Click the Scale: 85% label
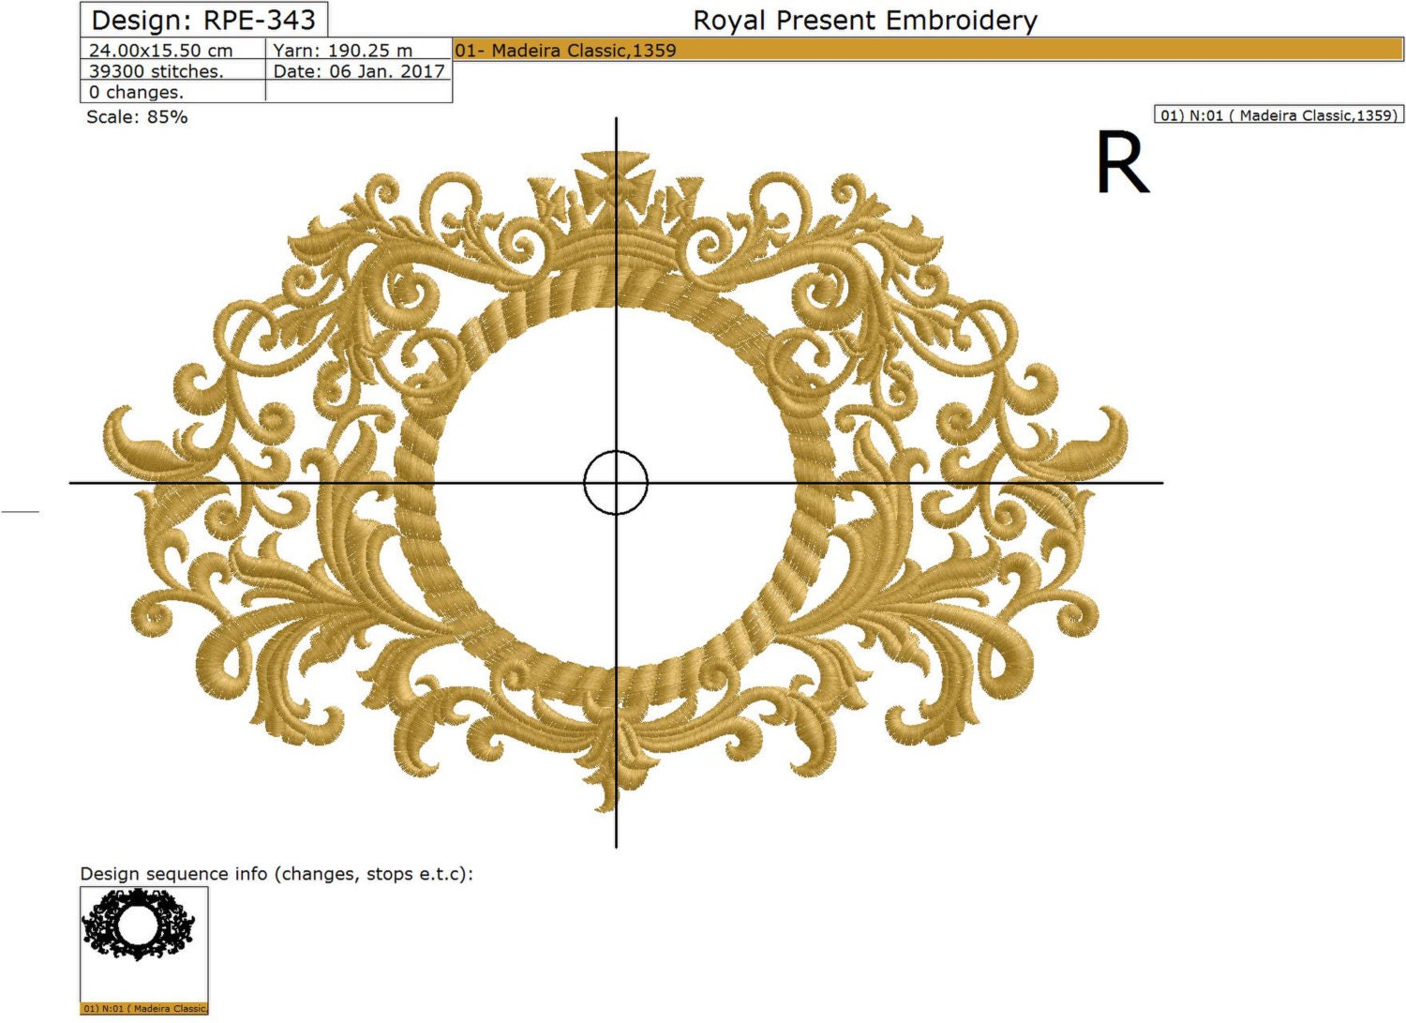This screenshot has height=1023, width=1406. point(138,117)
